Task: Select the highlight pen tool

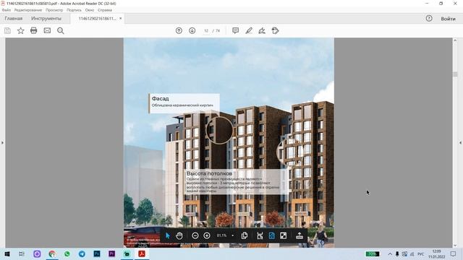Action: (x=249, y=30)
